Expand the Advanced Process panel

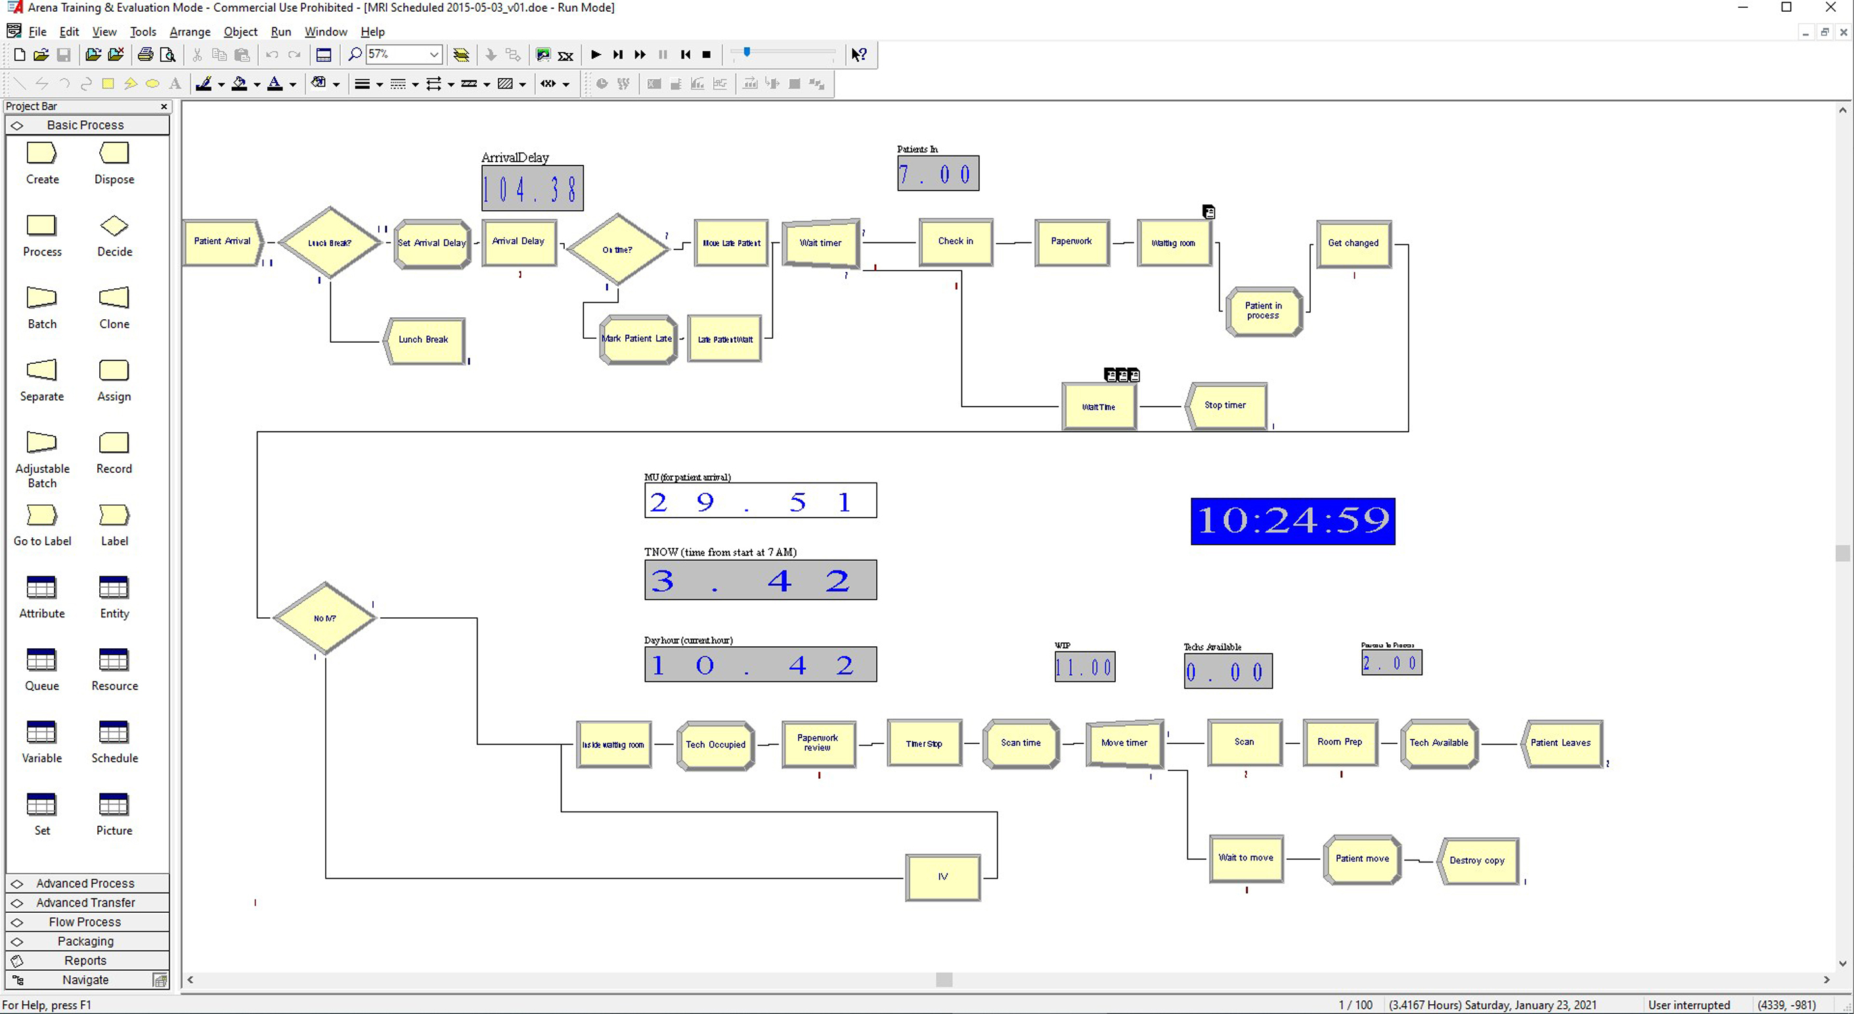85,883
